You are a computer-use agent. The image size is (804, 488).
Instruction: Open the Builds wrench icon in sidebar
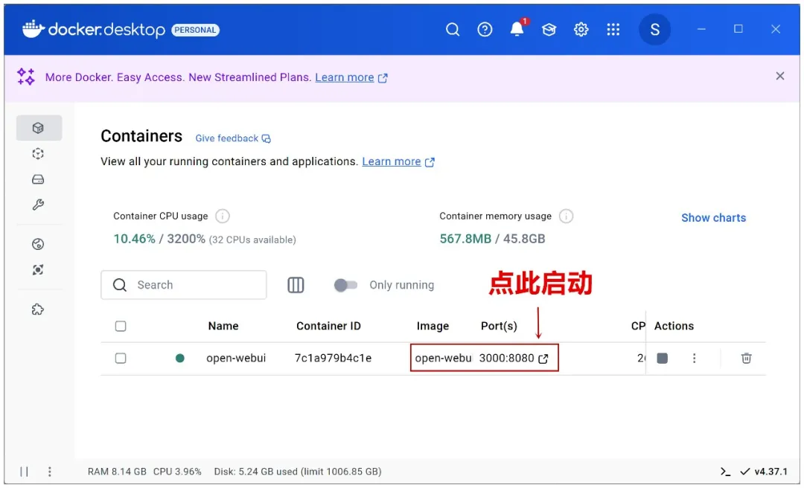click(38, 205)
